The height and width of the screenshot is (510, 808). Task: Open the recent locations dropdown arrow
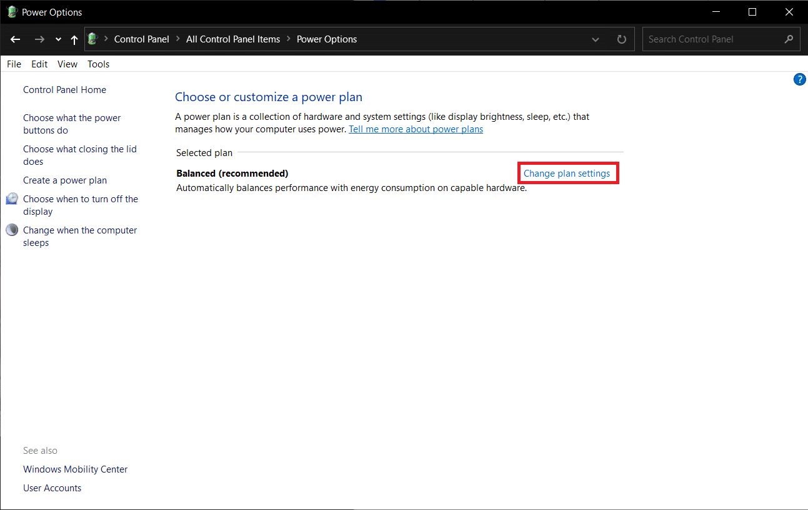click(x=58, y=39)
